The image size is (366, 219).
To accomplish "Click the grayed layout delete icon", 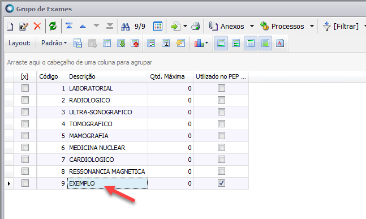I will pyautogui.click(x=92, y=43).
